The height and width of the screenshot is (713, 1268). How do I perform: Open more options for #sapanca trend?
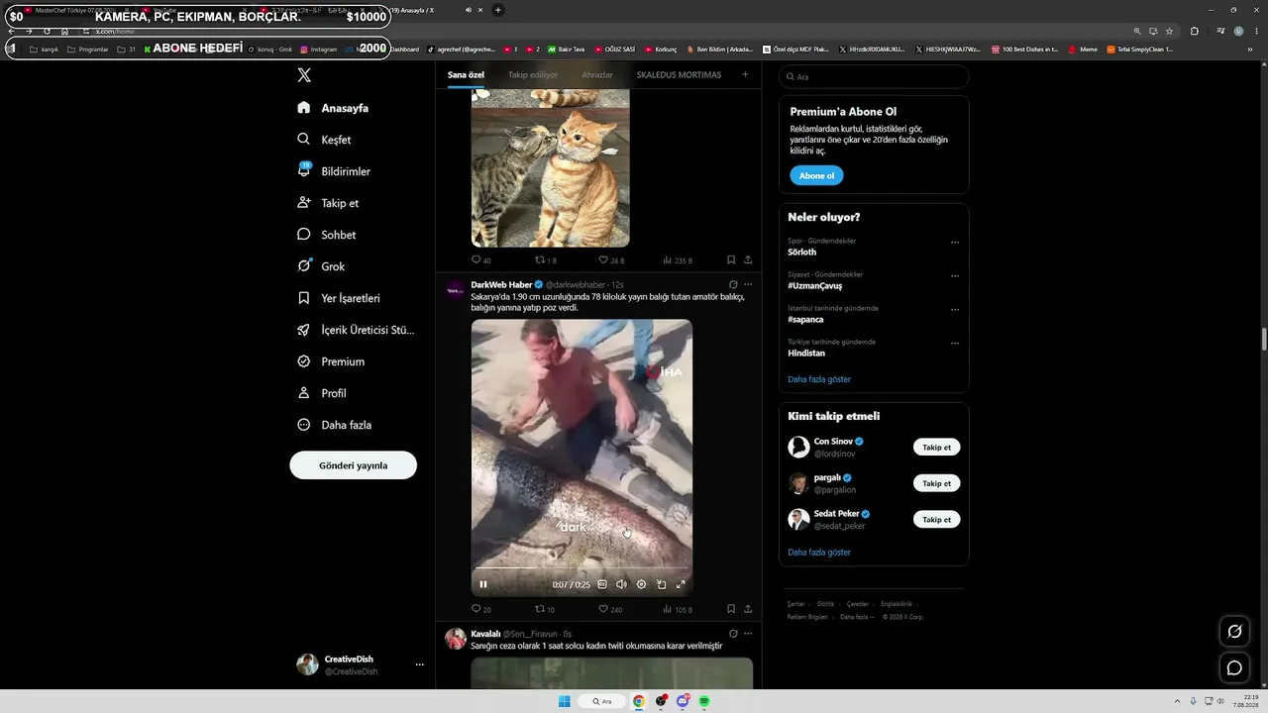[x=955, y=309]
